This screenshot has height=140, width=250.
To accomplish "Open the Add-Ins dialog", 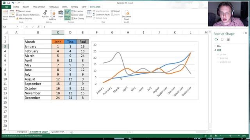I will tap(45, 14).
